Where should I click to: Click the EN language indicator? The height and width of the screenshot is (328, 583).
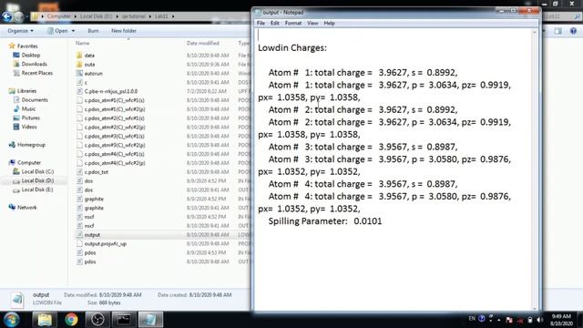(472, 319)
